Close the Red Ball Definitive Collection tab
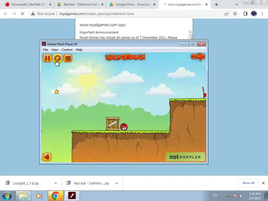This screenshot has height=201, width=268. point(102,5)
